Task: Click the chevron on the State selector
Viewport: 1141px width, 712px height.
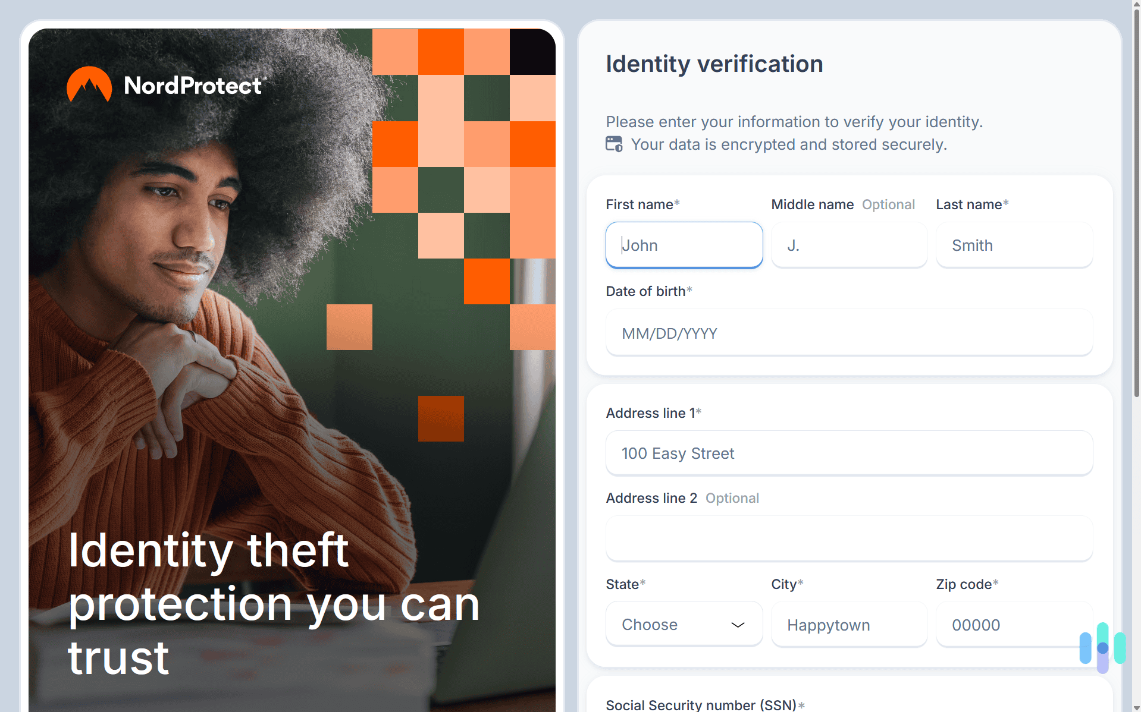Action: [x=738, y=625]
